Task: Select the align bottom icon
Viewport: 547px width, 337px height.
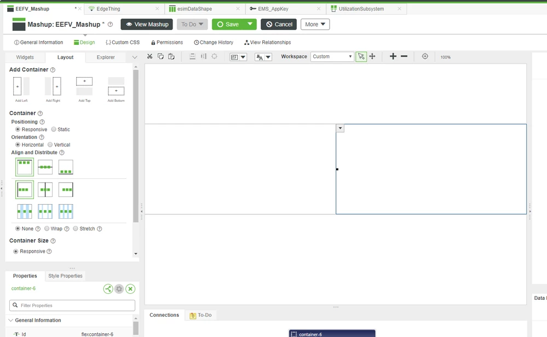Action: click(66, 167)
